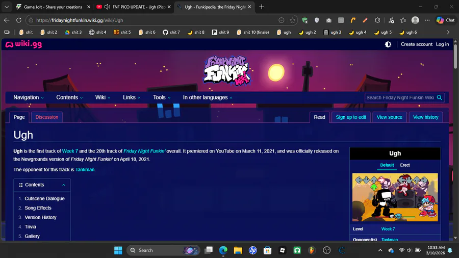Expand the Navigation menu
459x258 pixels.
point(29,97)
